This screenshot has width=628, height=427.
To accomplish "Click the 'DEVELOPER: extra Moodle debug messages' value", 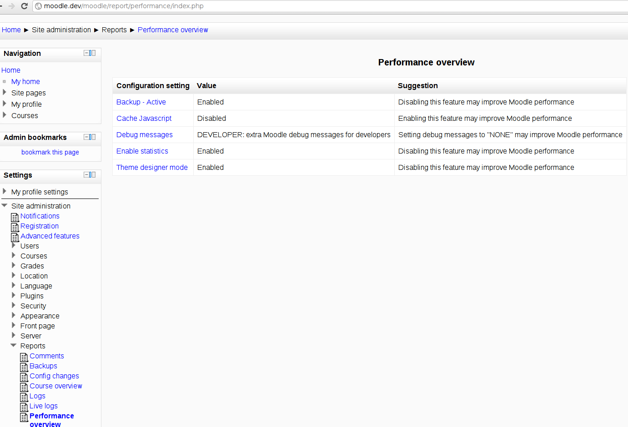I will 294,135.
